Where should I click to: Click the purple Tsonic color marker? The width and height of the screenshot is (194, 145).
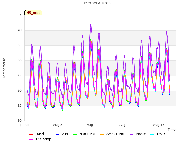point(131,134)
